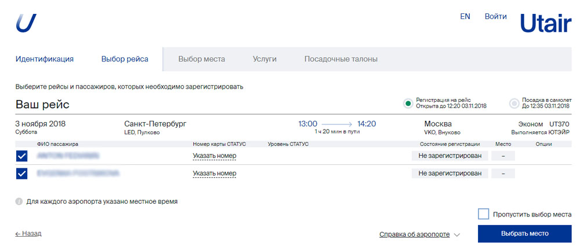580x250 pixels.
Task: Click the Назад back link
Action: point(28,234)
